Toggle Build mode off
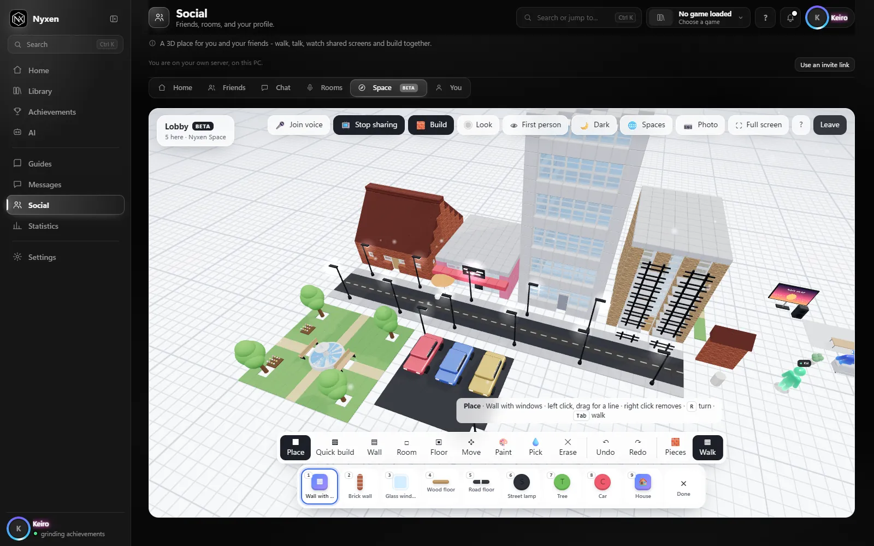The width and height of the screenshot is (874, 546). pyautogui.click(x=431, y=125)
